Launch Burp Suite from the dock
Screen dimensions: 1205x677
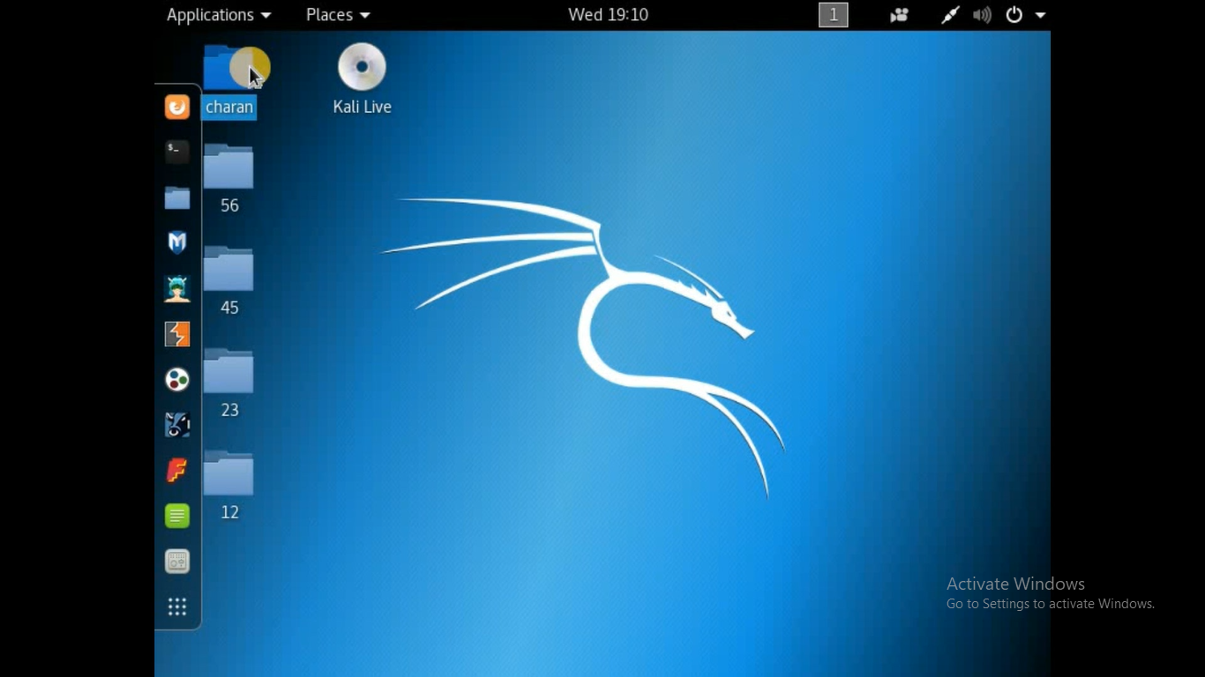[177, 334]
